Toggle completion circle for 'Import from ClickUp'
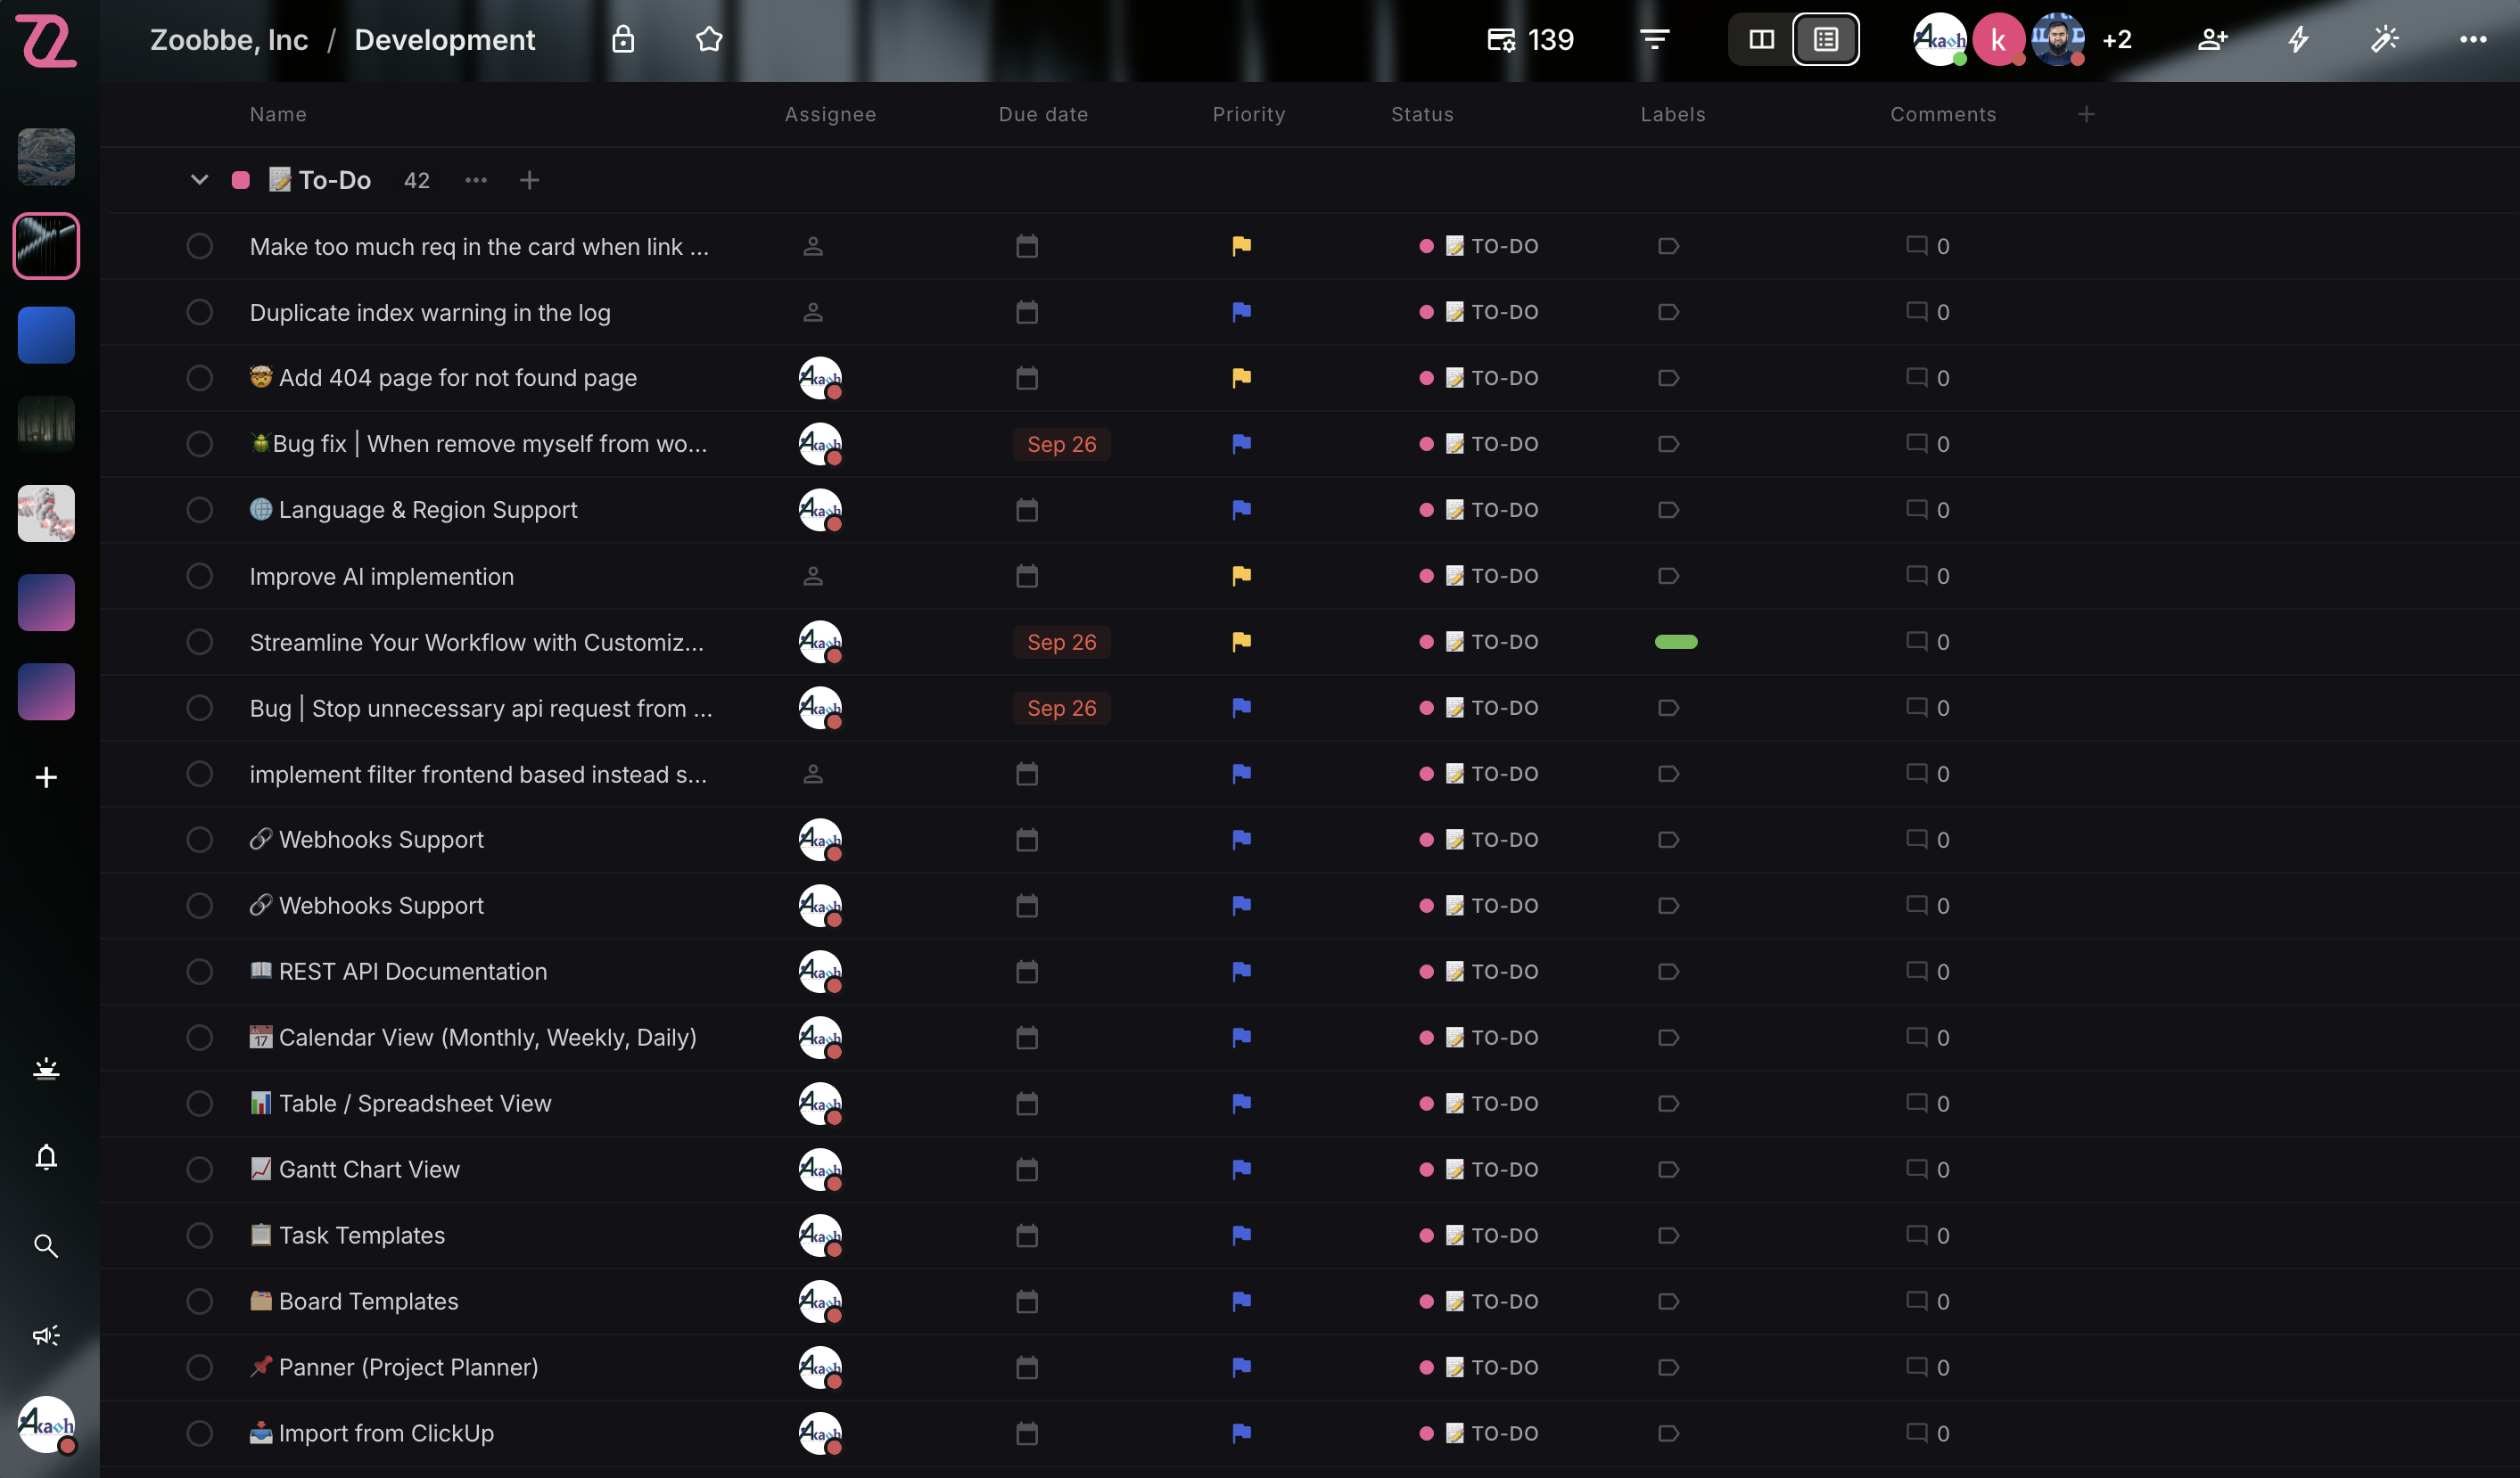 click(199, 1433)
